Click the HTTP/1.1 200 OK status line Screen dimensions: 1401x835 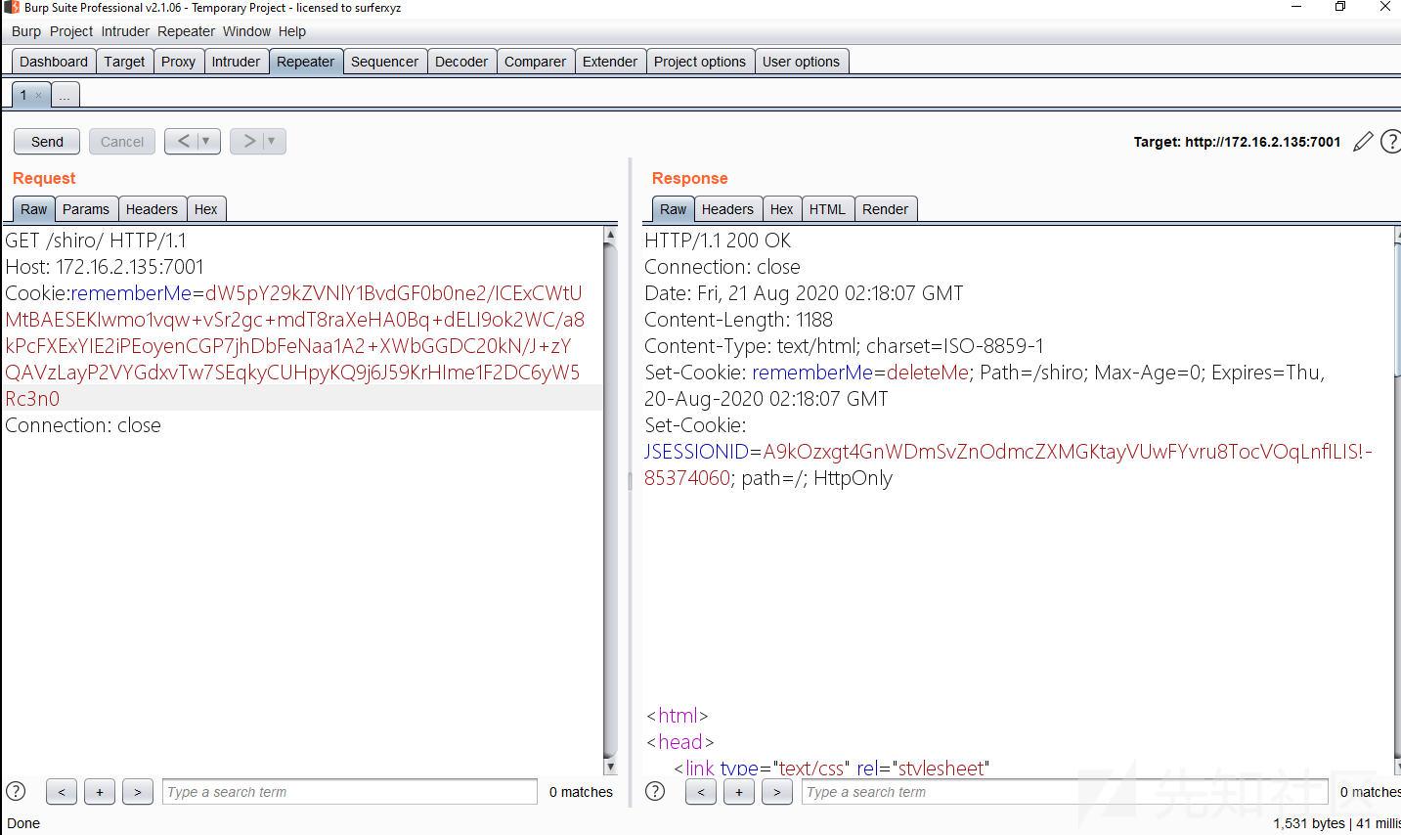click(718, 241)
